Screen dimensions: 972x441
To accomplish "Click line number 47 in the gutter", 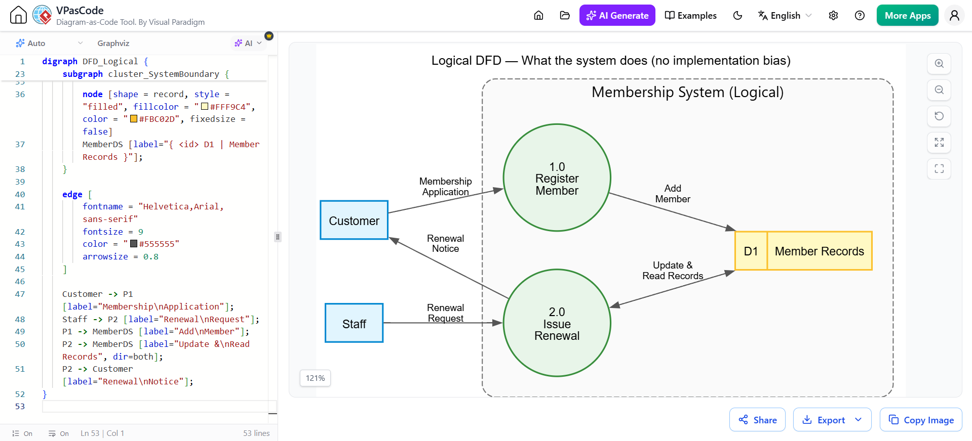I will [20, 294].
